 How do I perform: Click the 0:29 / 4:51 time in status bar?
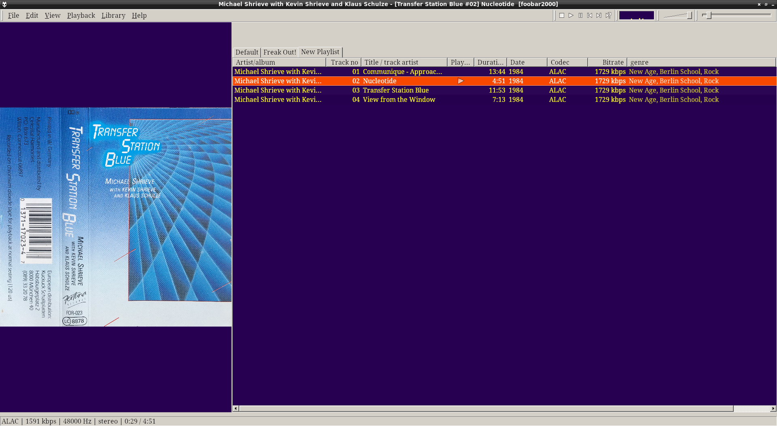(x=140, y=421)
